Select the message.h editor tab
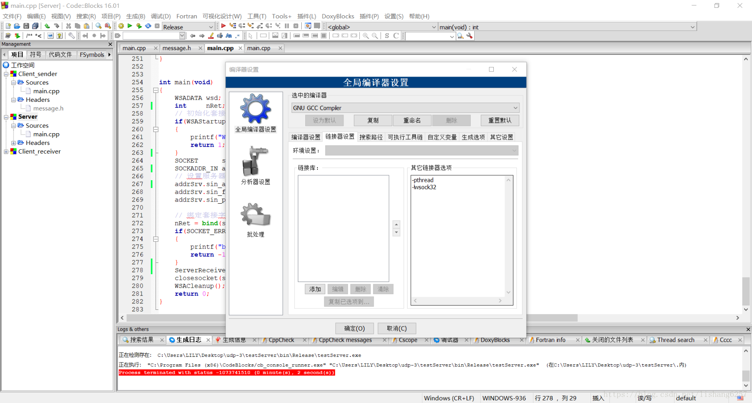Screen dimensions: 752x403 point(177,48)
